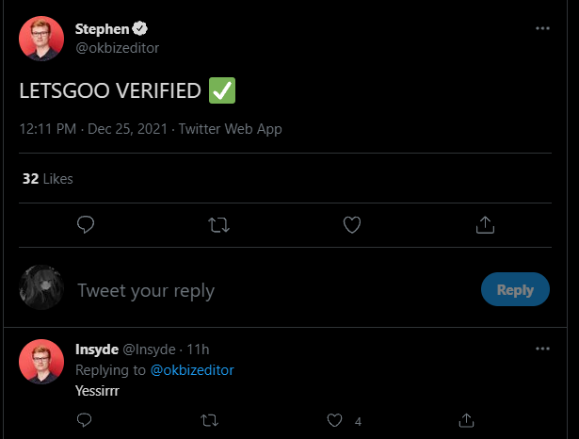Open Stephen's profile picture at the top
579x439 pixels.
point(41,39)
